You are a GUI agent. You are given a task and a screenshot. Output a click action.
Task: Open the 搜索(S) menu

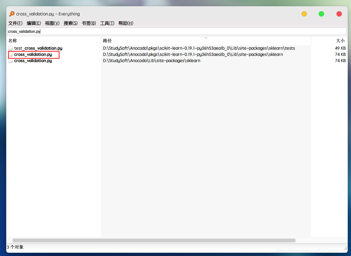[x=70, y=23]
